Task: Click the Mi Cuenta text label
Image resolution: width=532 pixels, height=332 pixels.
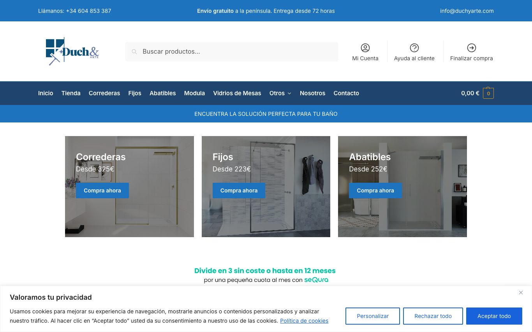Action: (365, 58)
